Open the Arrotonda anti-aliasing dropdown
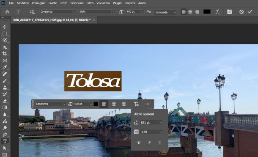The width and height of the screenshot is (258, 157). pyautogui.click(x=175, y=12)
